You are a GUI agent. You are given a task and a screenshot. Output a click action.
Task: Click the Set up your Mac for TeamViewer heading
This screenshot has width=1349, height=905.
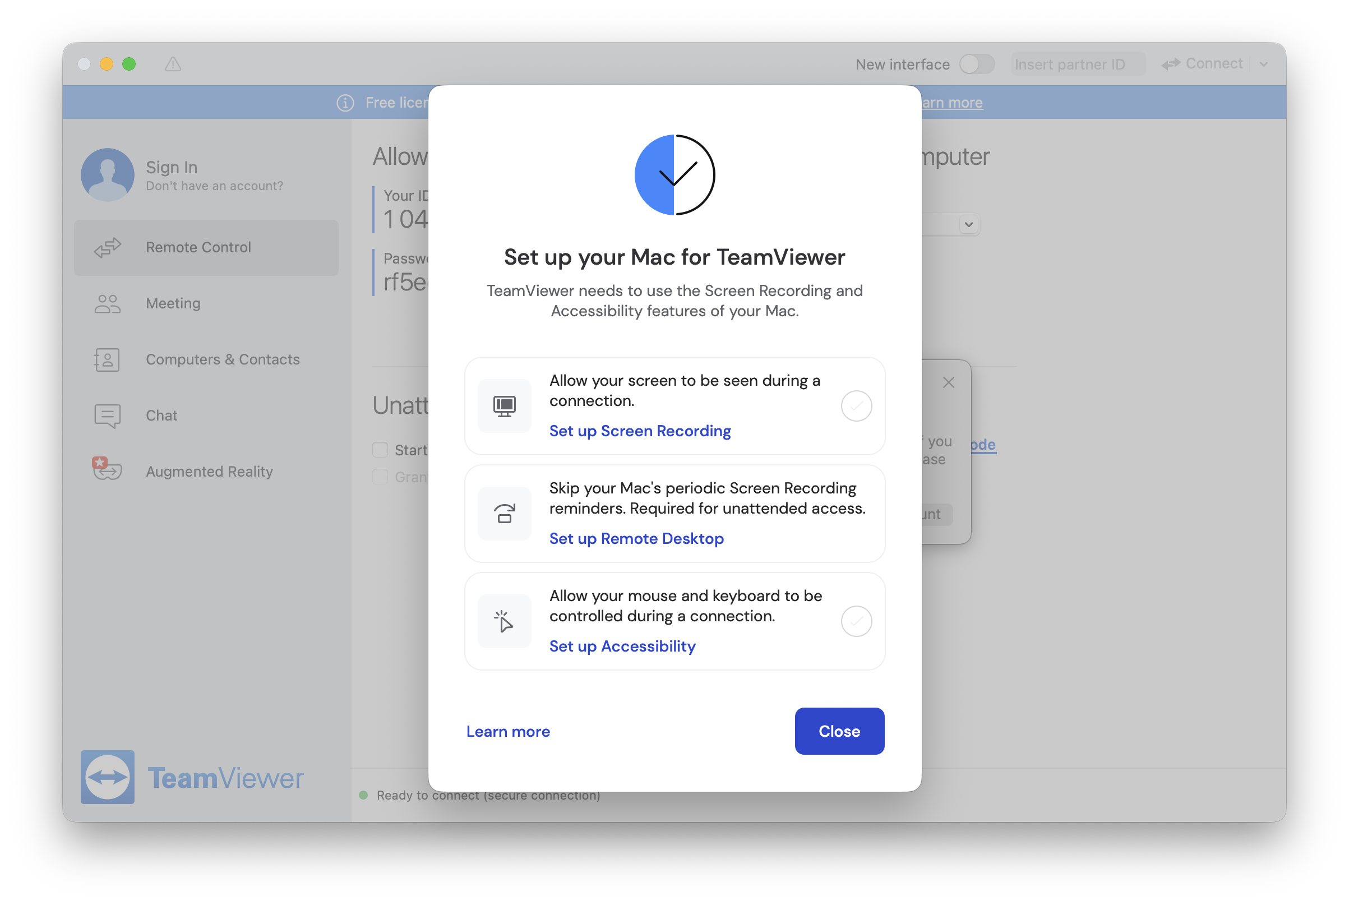pos(674,257)
